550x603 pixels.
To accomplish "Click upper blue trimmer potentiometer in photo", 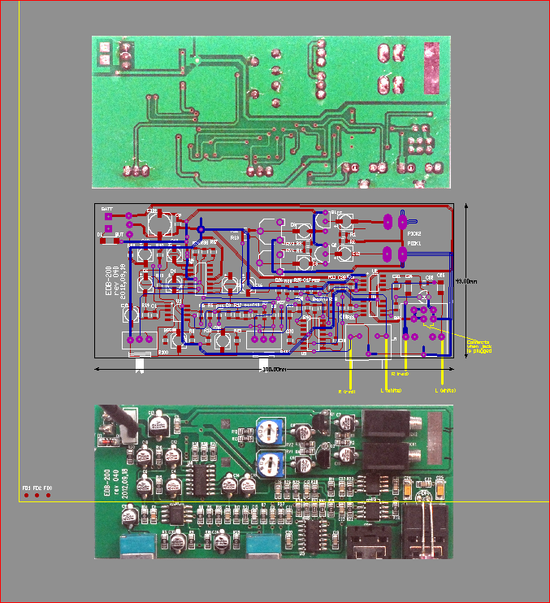I will coord(269,432).
